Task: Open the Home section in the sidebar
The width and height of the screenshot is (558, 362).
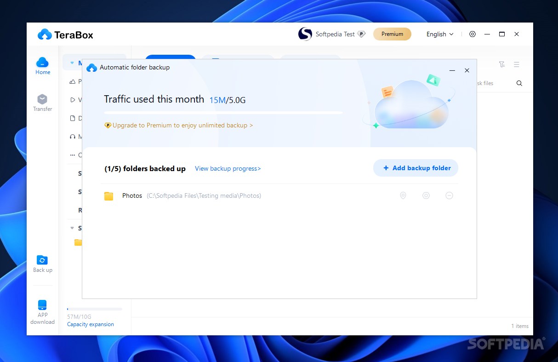Action: [42, 66]
